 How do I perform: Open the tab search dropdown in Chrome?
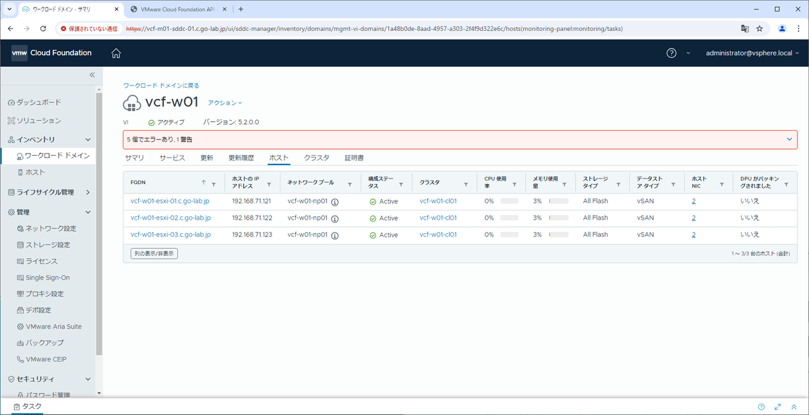[9, 9]
